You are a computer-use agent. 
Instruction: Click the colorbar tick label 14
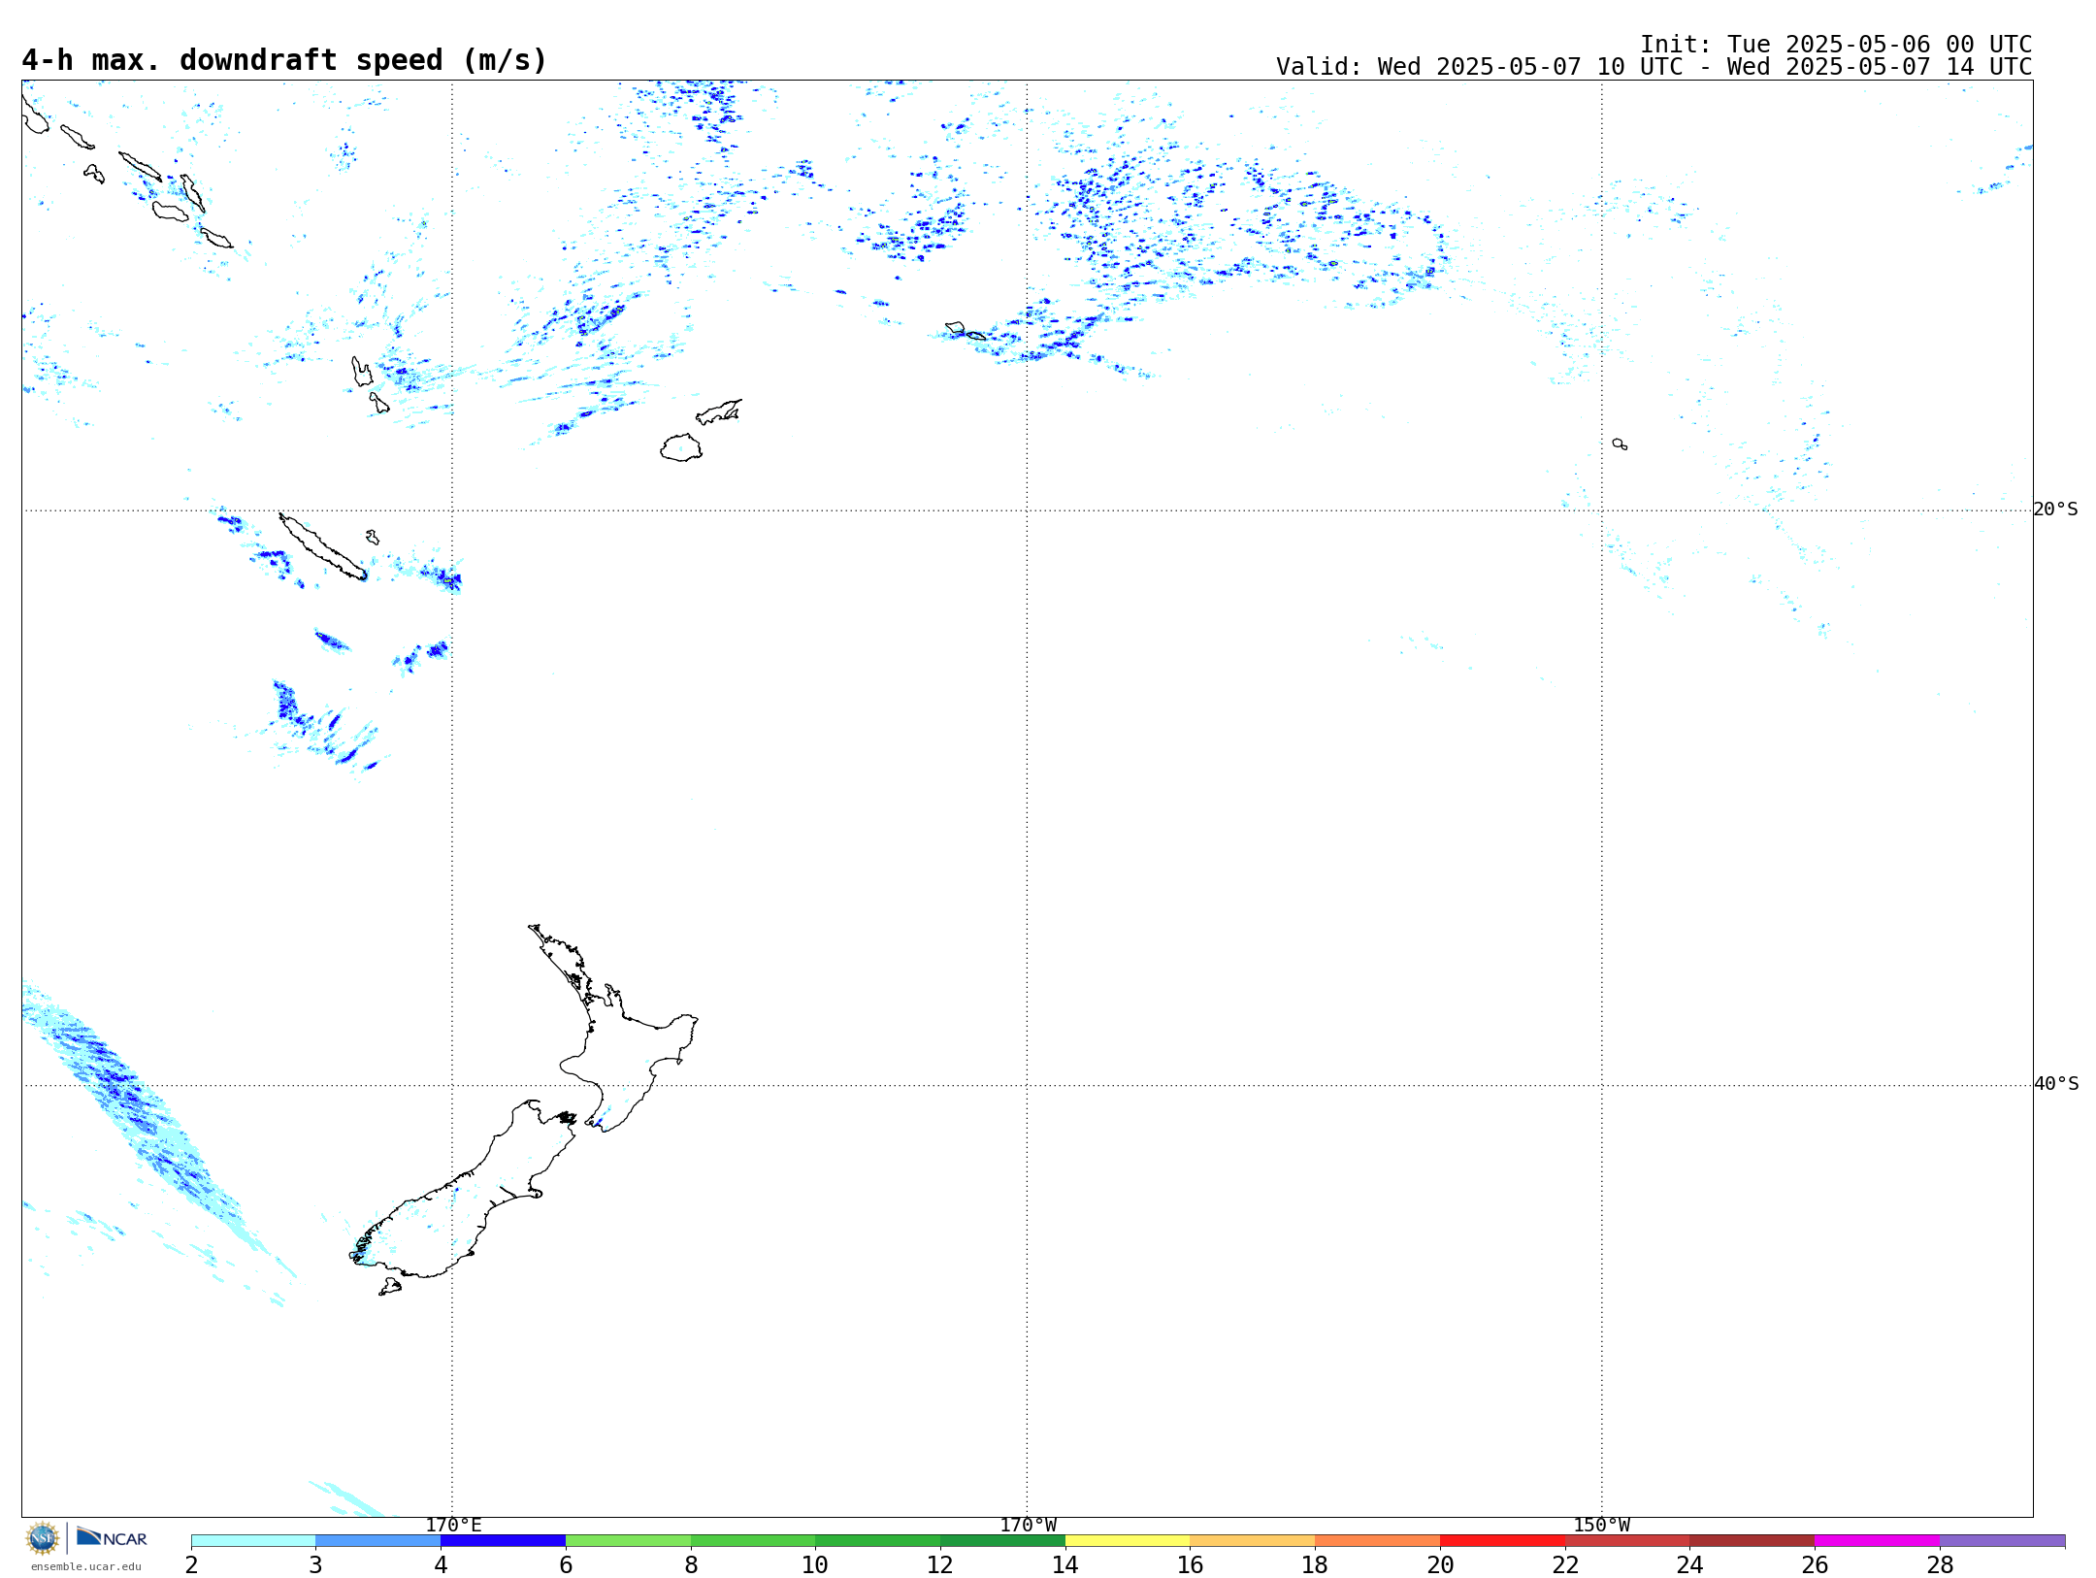1065,1564
